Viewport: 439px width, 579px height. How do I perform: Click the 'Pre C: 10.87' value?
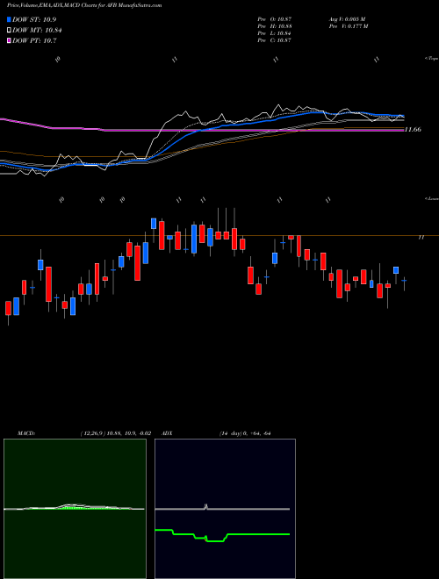click(x=275, y=40)
